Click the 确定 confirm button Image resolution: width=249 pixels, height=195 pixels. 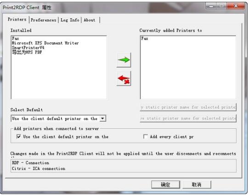(x=165, y=184)
